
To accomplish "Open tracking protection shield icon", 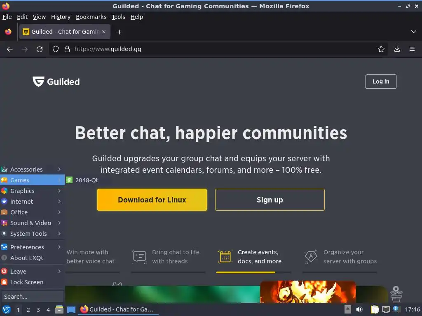I will (56, 49).
